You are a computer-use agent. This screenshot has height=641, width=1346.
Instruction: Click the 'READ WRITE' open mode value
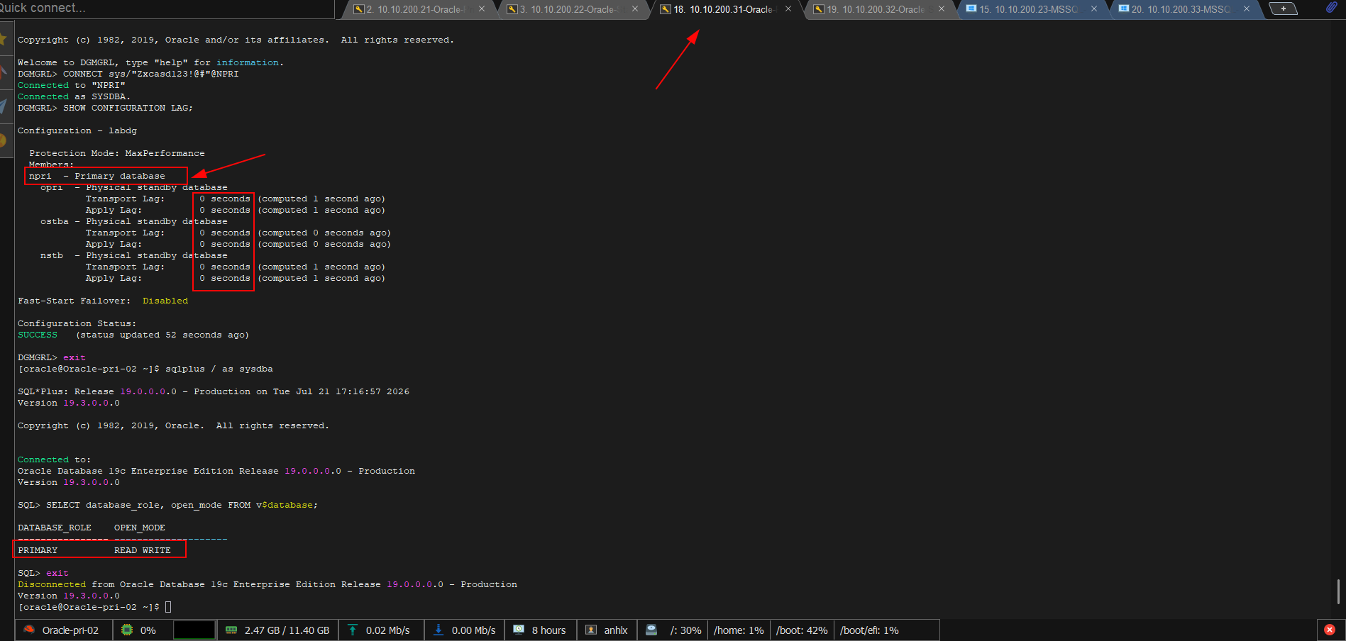tap(143, 550)
